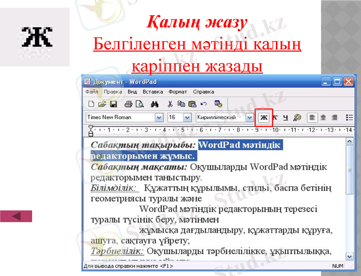The height and width of the screenshot is (276, 361).
Task: Align text right
Action: pyautogui.click(x=334, y=117)
